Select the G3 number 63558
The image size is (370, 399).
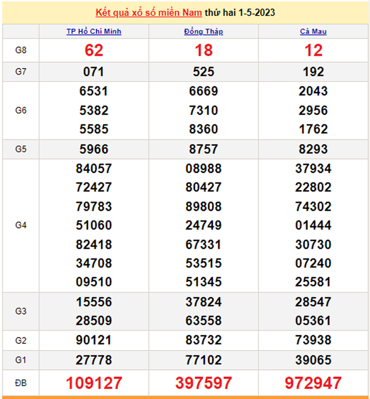203,321
